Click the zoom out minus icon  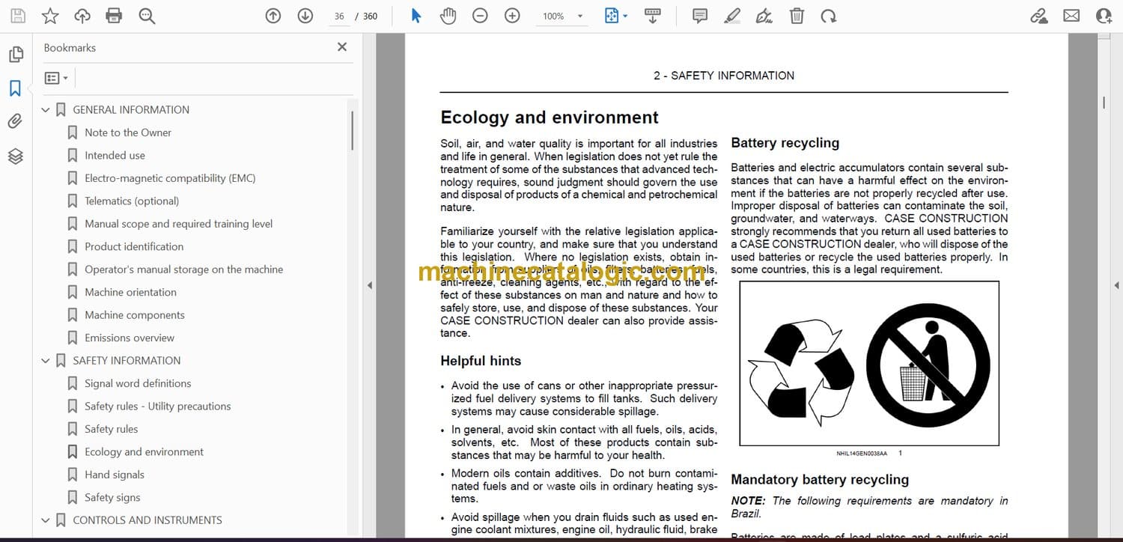[480, 16]
